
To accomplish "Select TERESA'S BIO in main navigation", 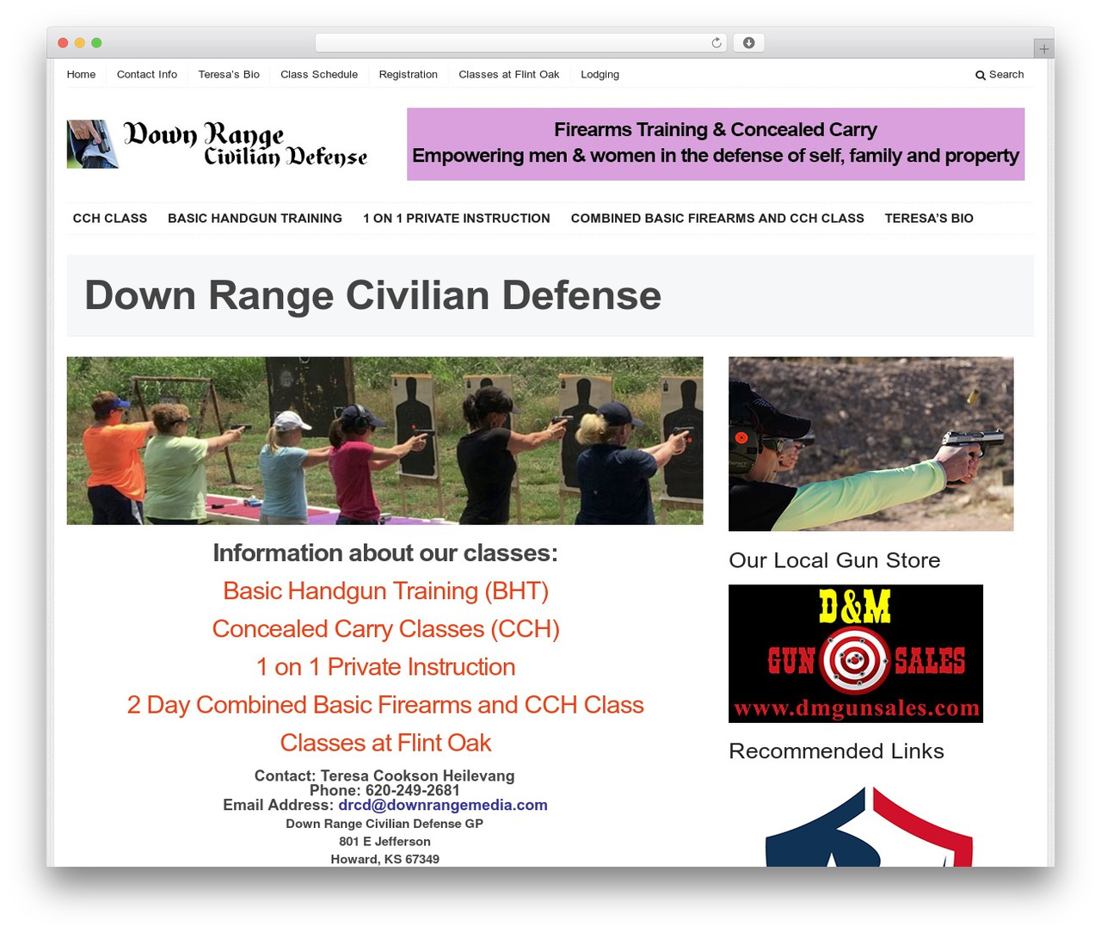I will pos(929,219).
